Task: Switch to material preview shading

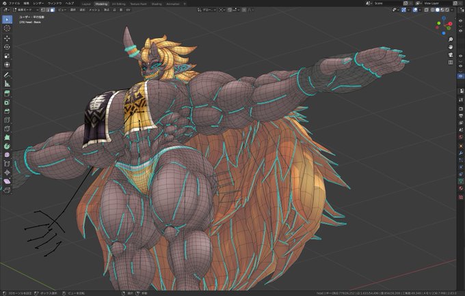Action: pyautogui.click(x=442, y=10)
